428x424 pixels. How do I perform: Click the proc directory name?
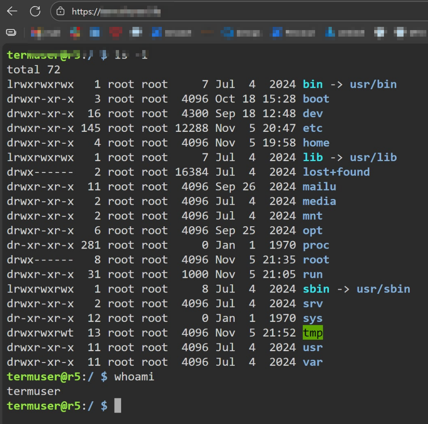[316, 245]
